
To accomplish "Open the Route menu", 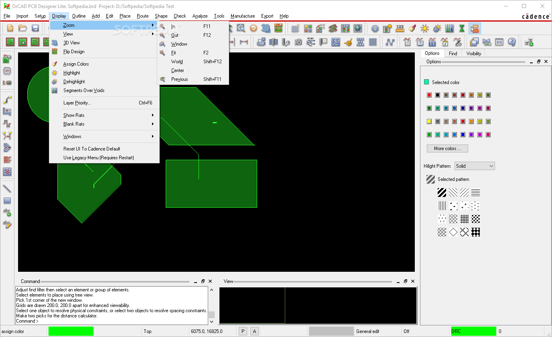I will pyautogui.click(x=142, y=16).
